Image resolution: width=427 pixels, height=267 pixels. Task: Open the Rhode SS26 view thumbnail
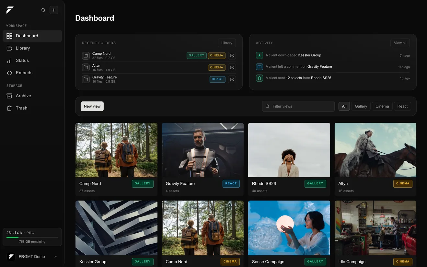tap(289, 150)
